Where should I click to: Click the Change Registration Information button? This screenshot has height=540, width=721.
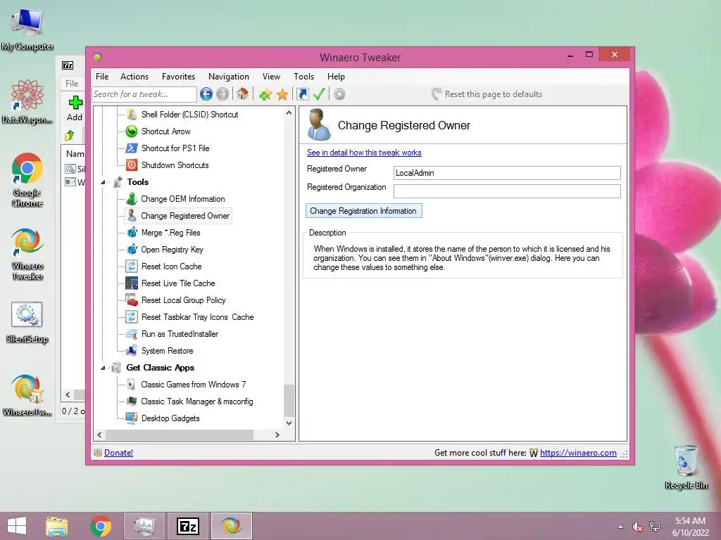(x=364, y=211)
